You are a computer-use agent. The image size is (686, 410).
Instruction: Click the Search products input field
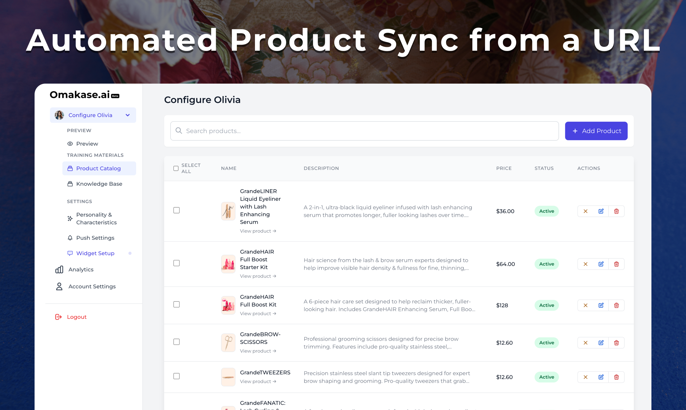[x=364, y=131]
